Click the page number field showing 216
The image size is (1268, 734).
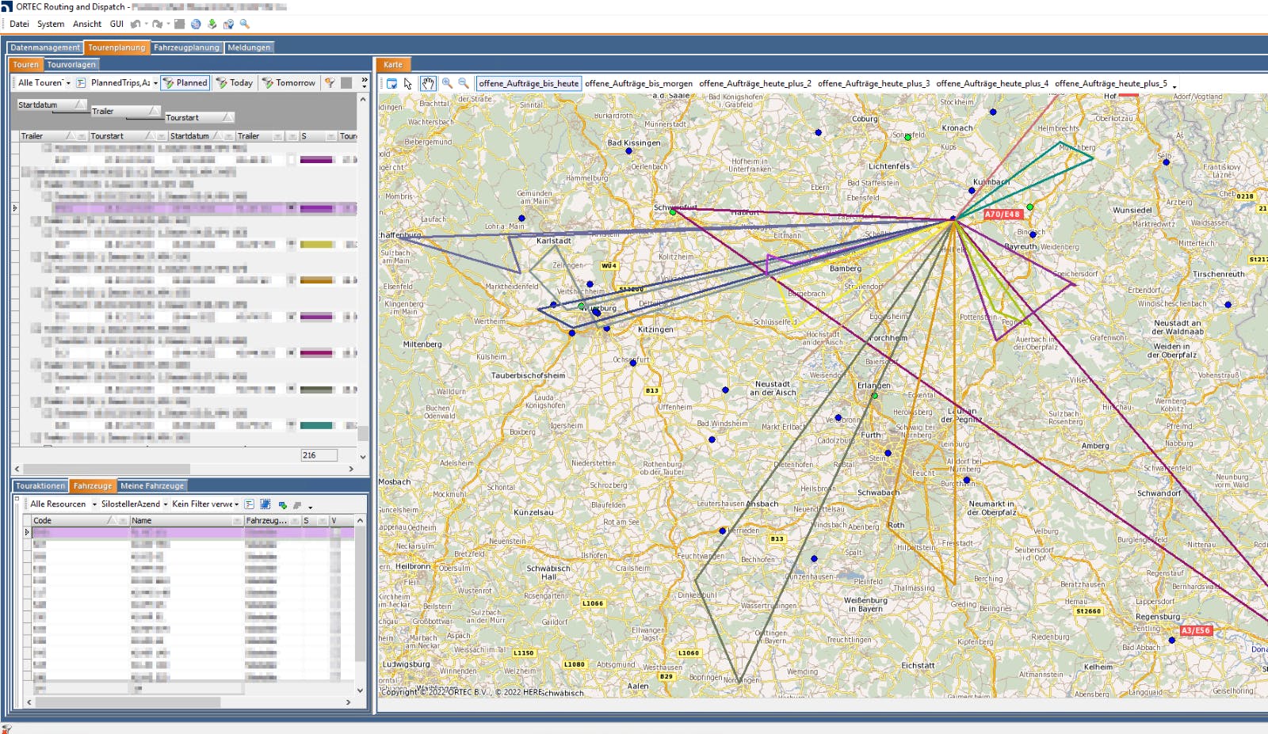319,455
